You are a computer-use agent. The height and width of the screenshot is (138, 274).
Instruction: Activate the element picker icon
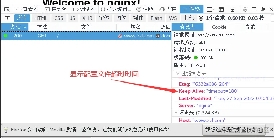(7, 9)
